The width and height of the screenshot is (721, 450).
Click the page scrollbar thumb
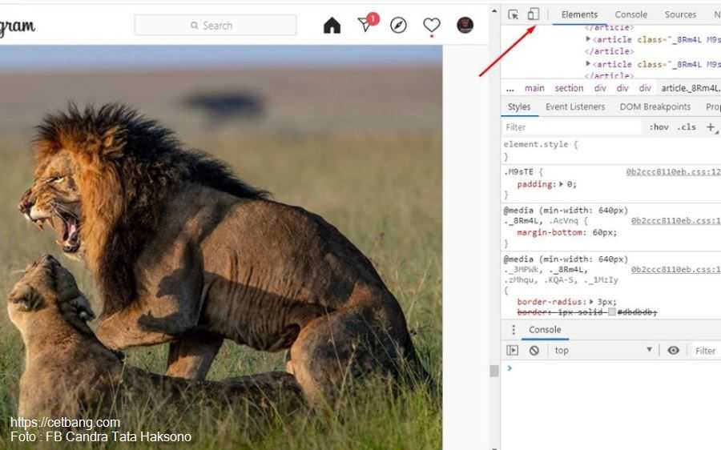click(493, 371)
